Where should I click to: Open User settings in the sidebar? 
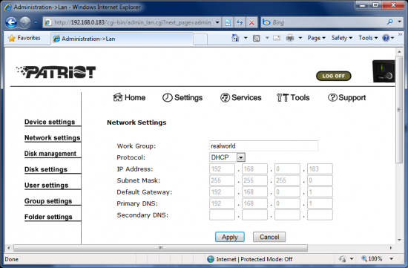click(x=46, y=185)
